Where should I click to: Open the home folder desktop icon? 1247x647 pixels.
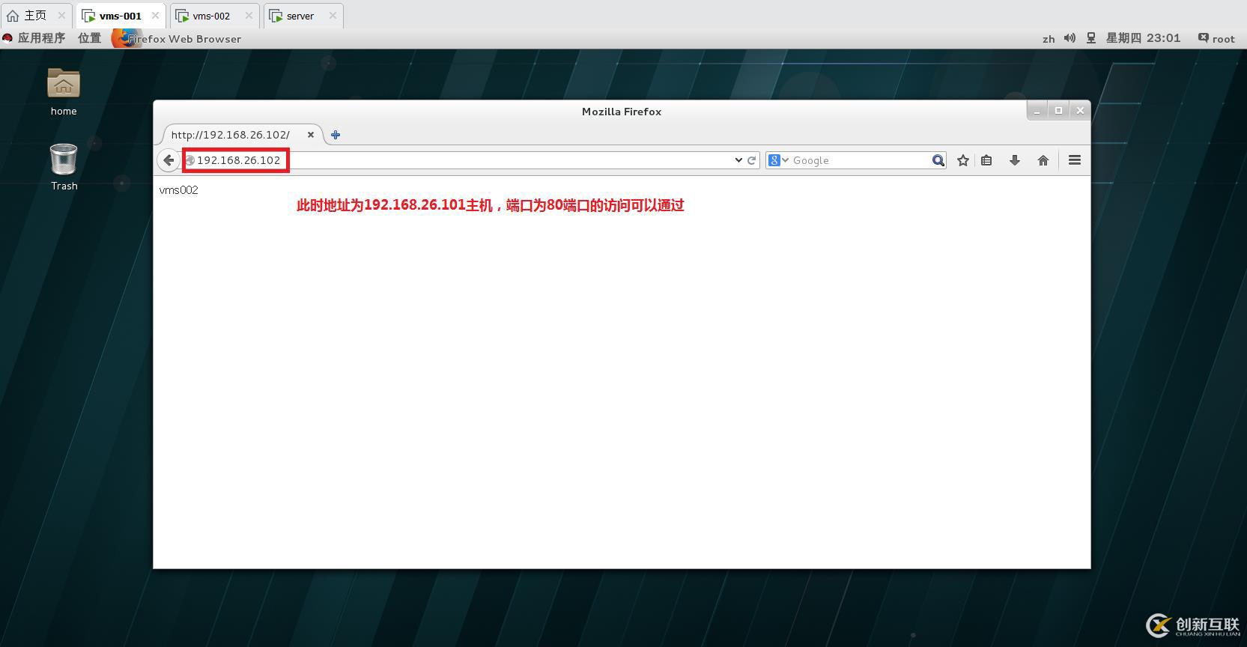click(64, 92)
